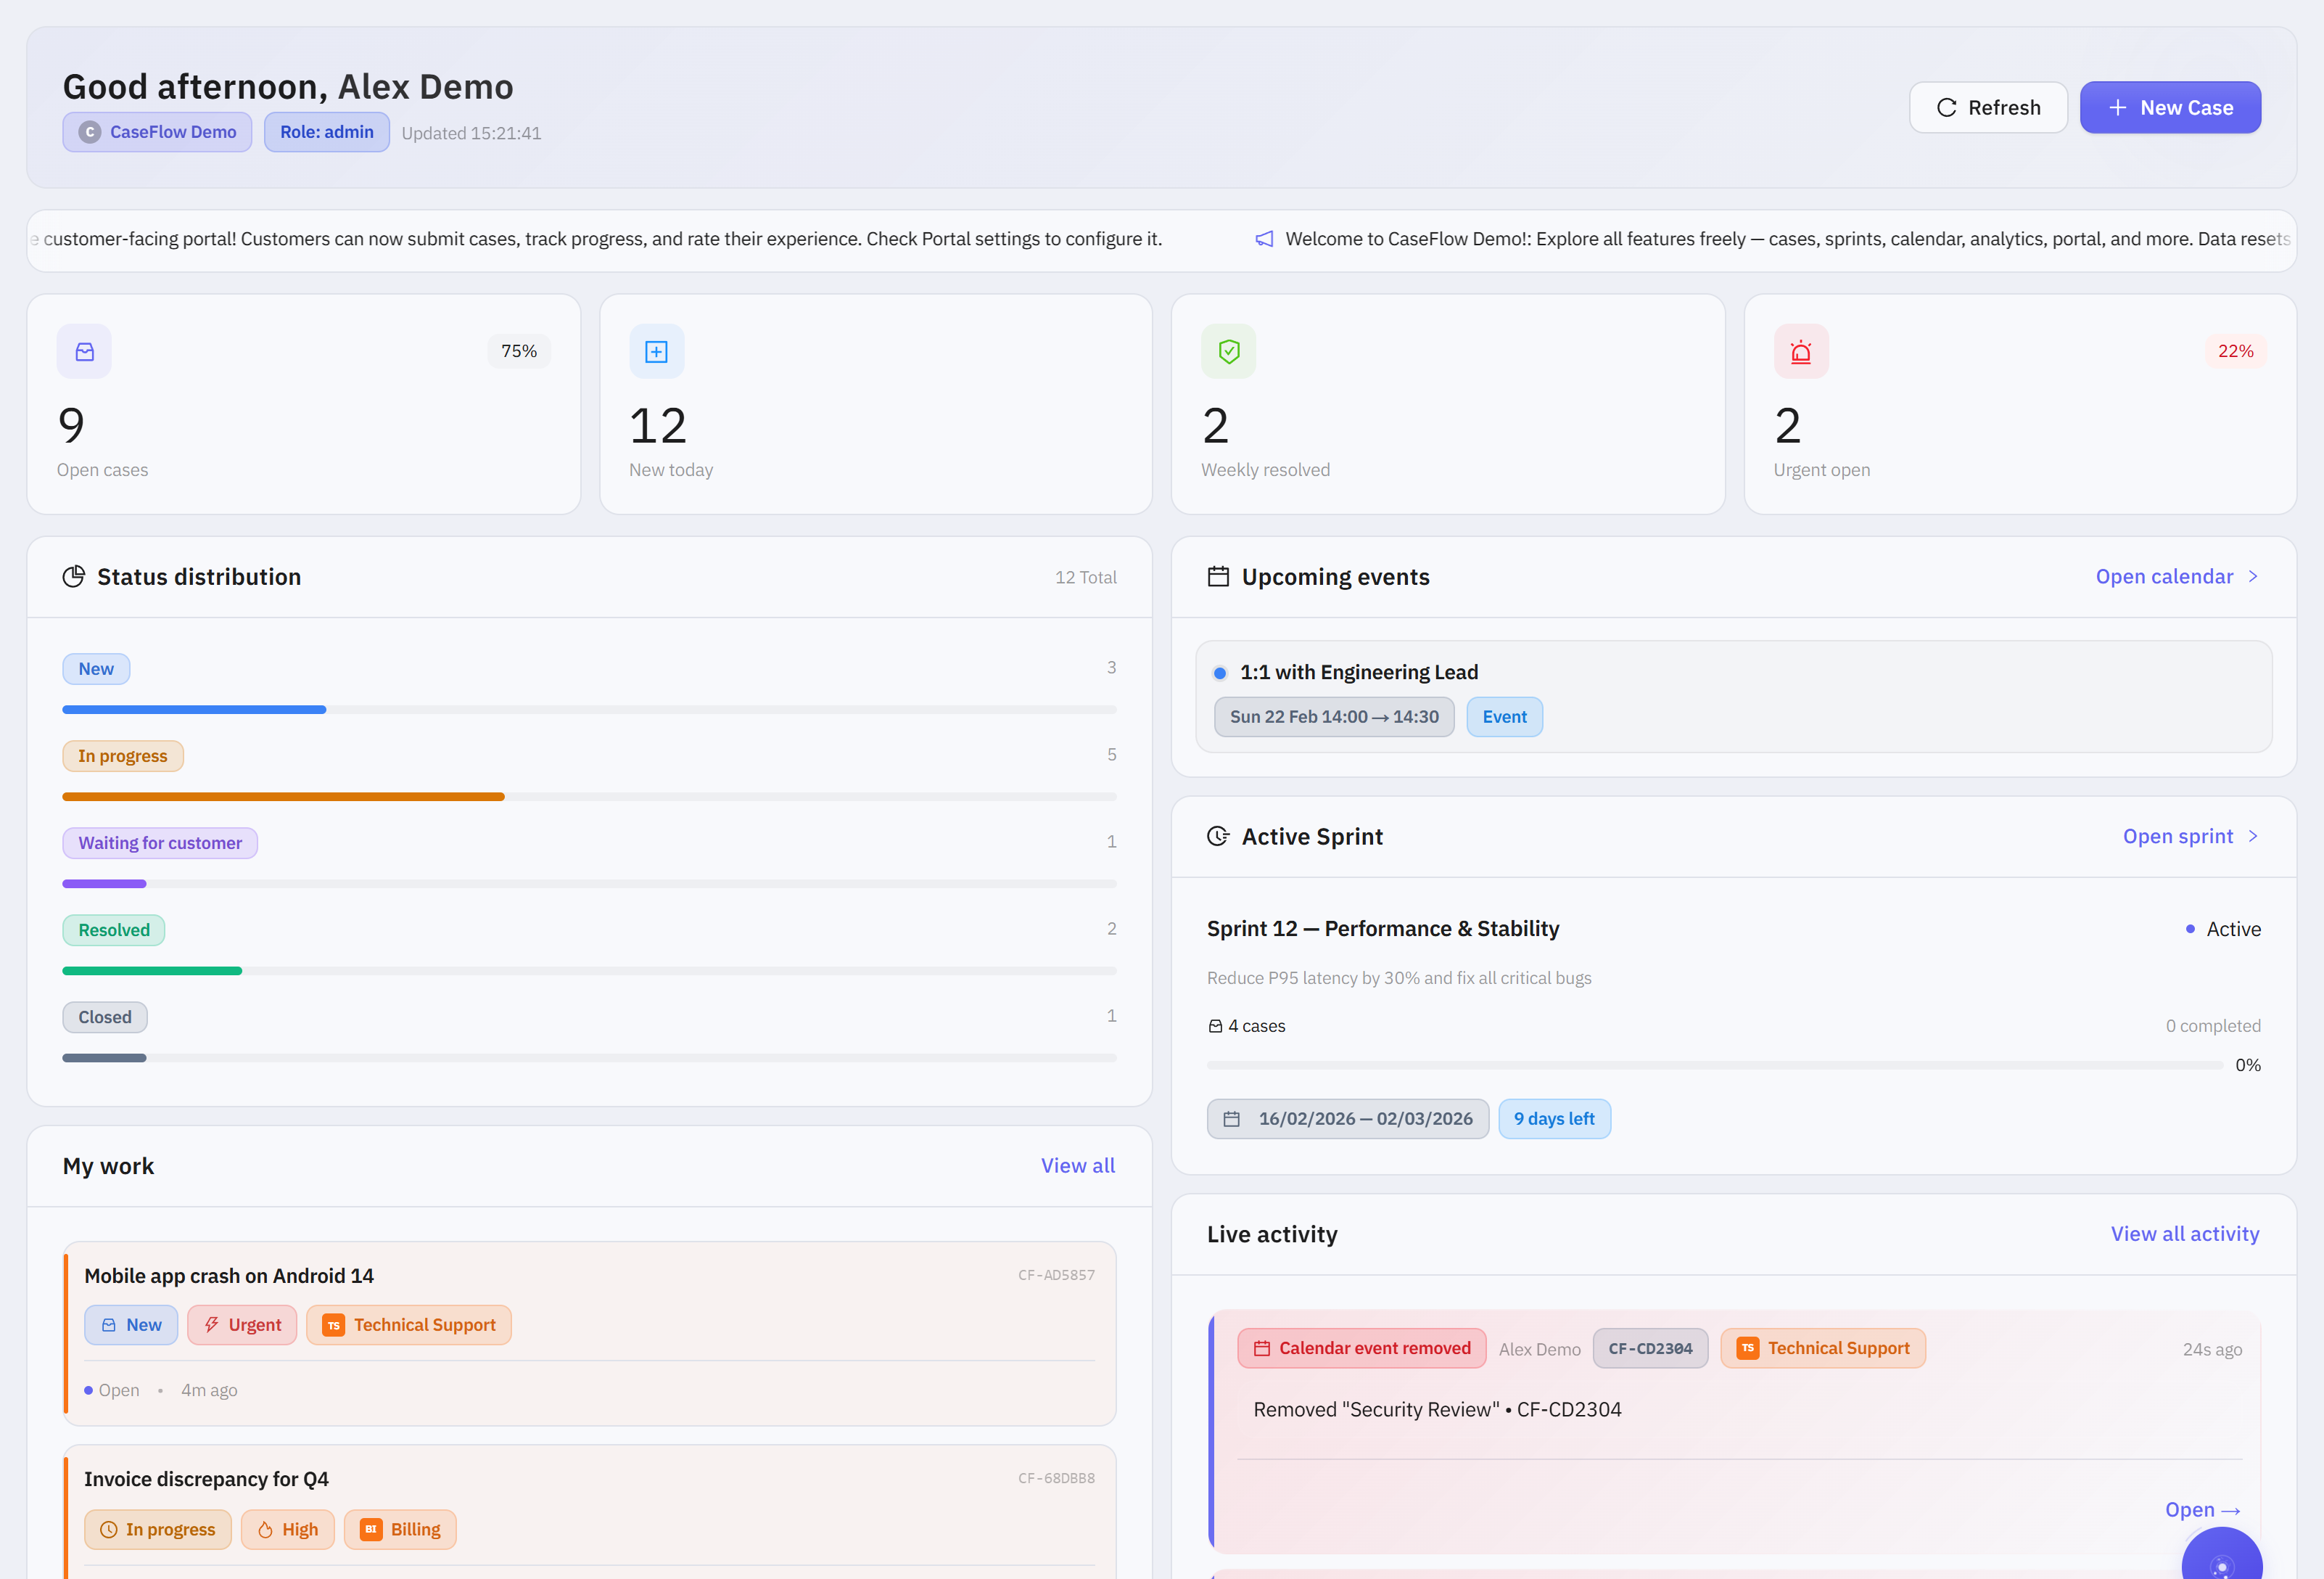2324x1579 pixels.
Task: Click the Active Sprint clock icon
Action: [1218, 835]
